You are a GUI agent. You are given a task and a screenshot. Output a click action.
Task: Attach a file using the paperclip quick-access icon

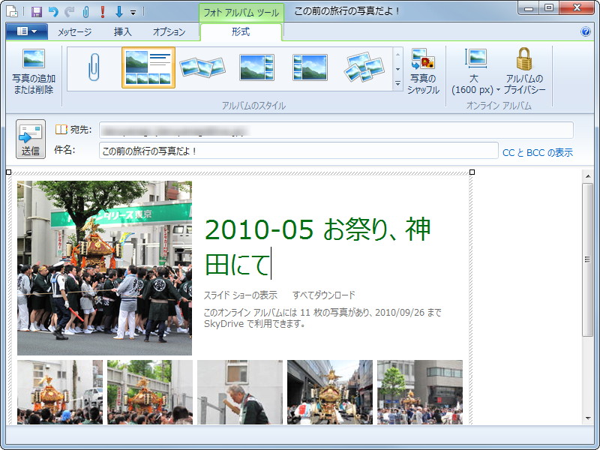86,12
